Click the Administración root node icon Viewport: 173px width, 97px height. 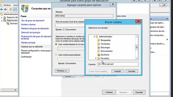pyautogui.click(x=1, y=14)
